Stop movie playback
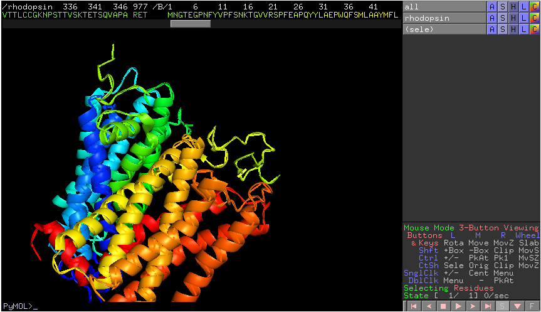 pos(443,306)
